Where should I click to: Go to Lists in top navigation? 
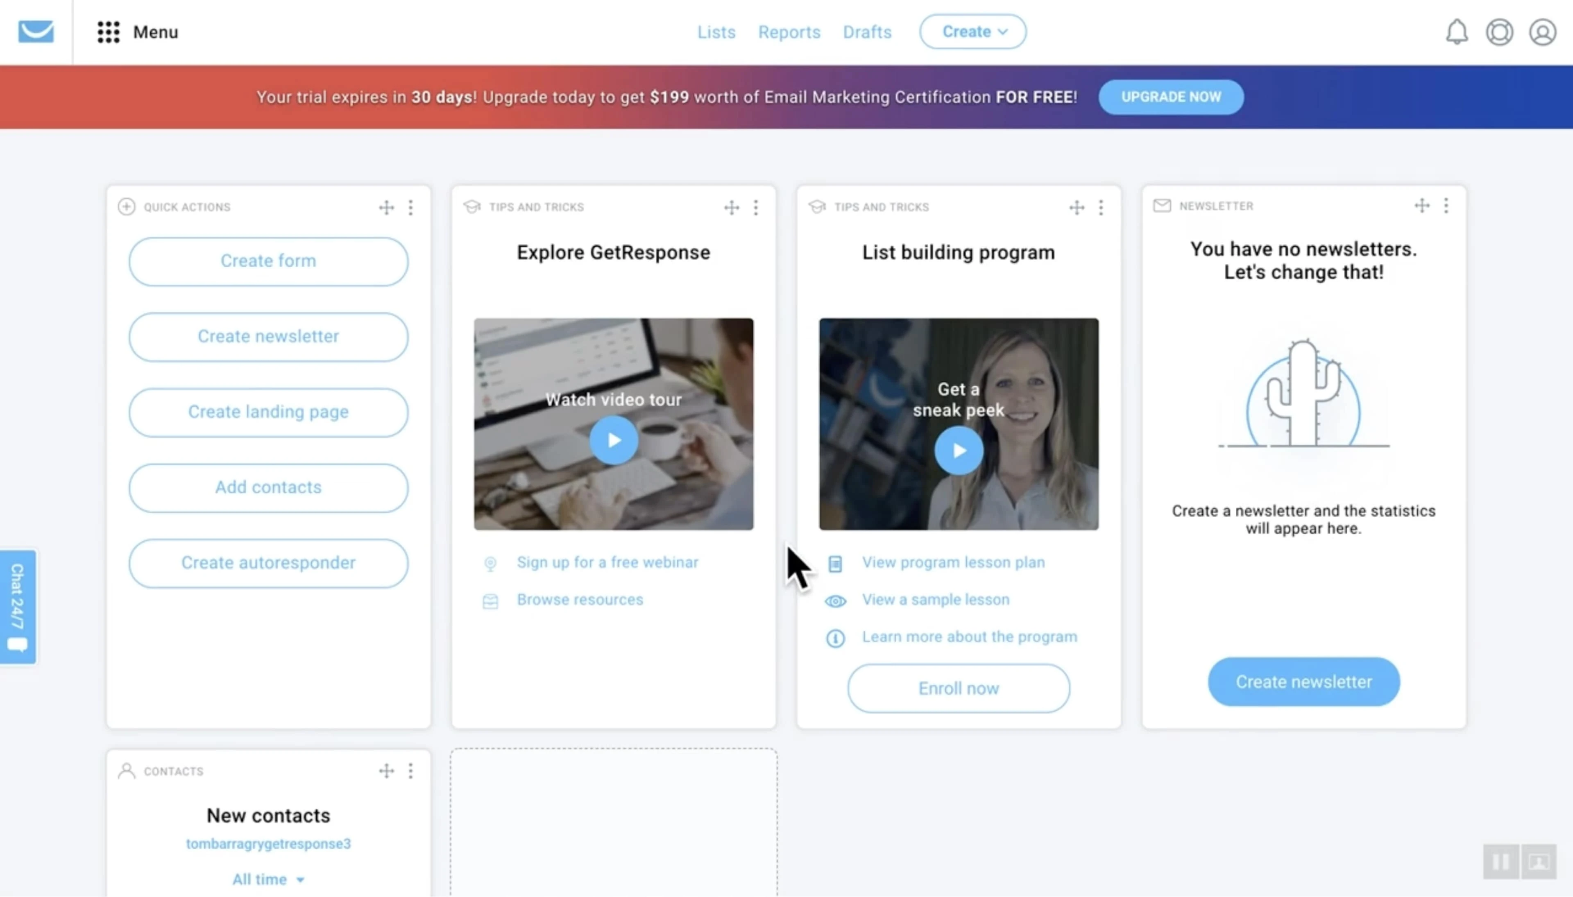(x=716, y=32)
